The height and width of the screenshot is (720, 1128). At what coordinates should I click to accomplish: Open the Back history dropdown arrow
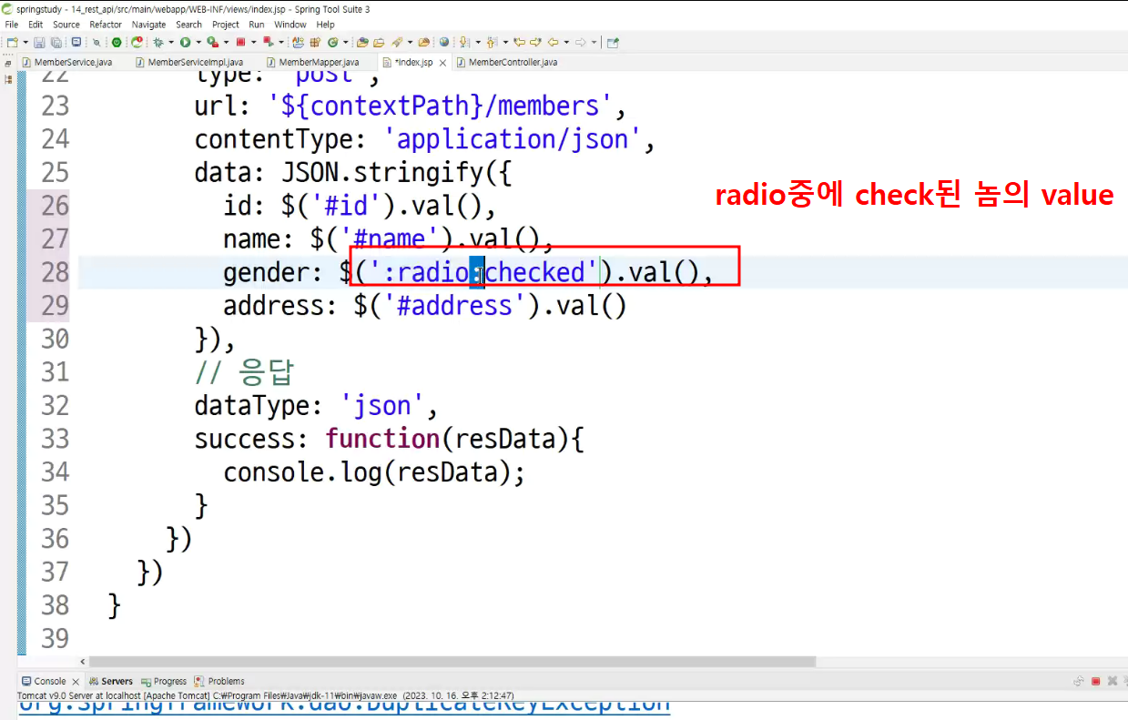pos(566,42)
